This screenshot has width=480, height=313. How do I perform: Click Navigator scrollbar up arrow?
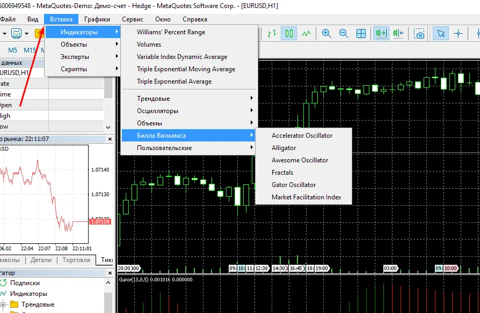108,283
